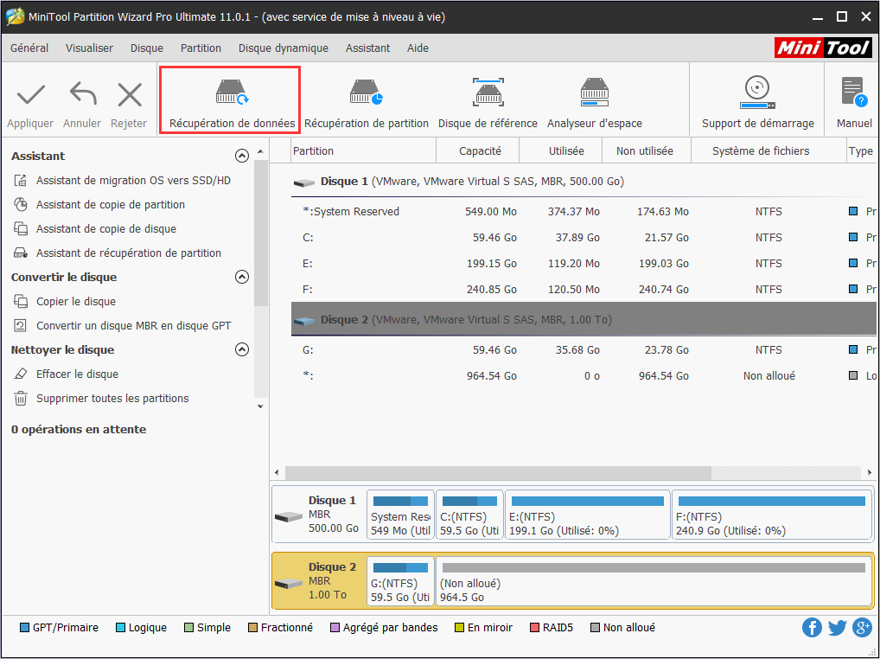Viewport: 880px width, 659px height.
Task: Select the Disque 2 drive icon in disk map
Action: tap(289, 584)
